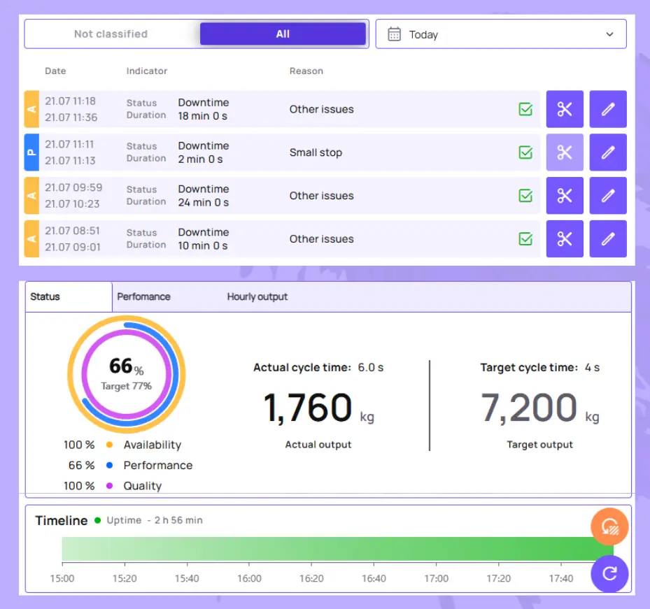Image resolution: width=650 pixels, height=609 pixels.
Task: Click the Performance legend label
Action: click(158, 465)
